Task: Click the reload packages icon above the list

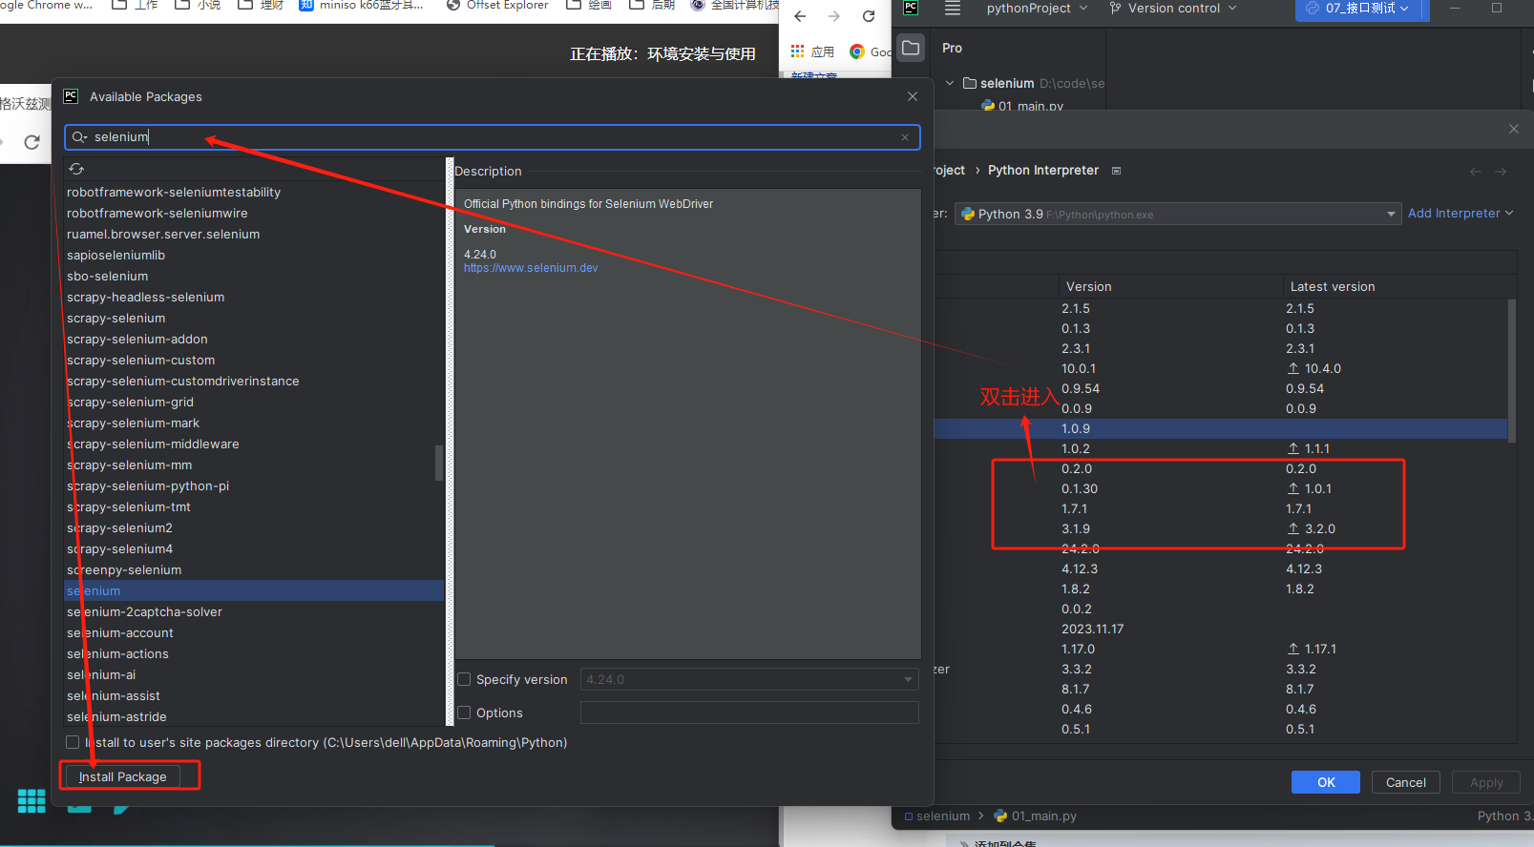Action: click(x=76, y=169)
